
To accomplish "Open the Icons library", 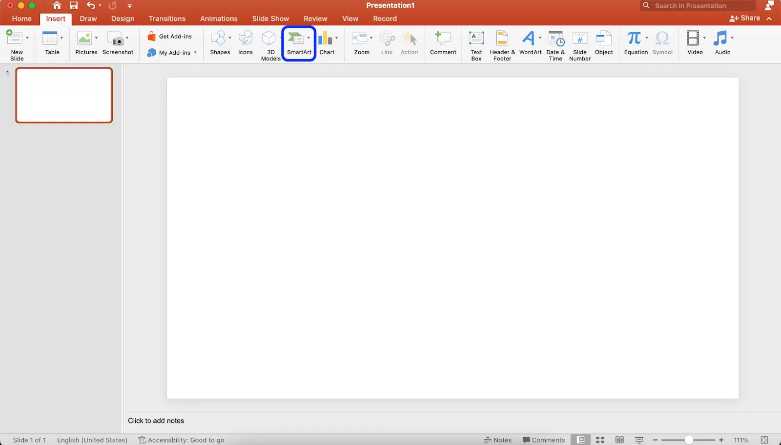I will (x=246, y=43).
